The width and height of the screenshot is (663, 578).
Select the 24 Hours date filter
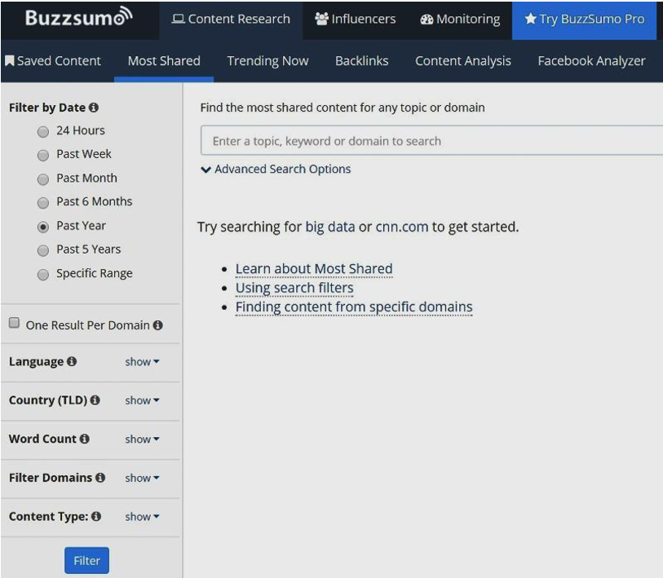(42, 132)
